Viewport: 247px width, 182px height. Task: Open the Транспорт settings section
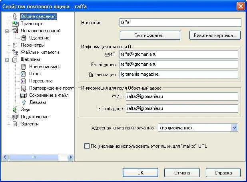[32, 23]
